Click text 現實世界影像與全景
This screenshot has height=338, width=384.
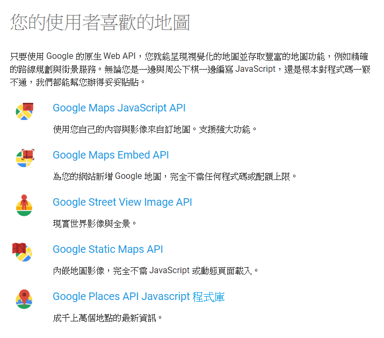[92, 223]
